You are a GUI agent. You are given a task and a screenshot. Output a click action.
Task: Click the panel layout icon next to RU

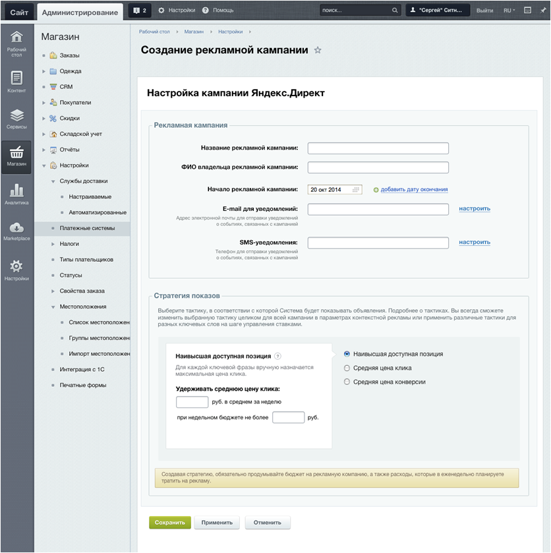click(x=528, y=11)
